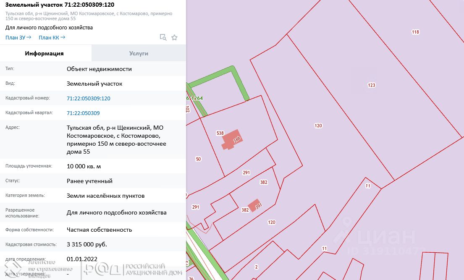Click parcel label 118 on map
The height and width of the screenshot is (280, 464).
tap(415, 32)
